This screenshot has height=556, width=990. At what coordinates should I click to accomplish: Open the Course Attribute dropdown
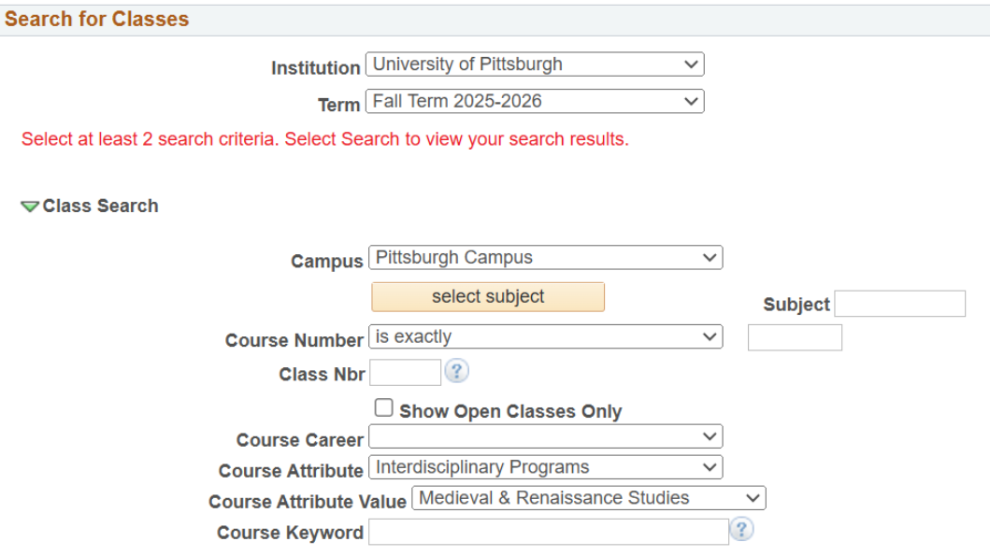tap(546, 466)
